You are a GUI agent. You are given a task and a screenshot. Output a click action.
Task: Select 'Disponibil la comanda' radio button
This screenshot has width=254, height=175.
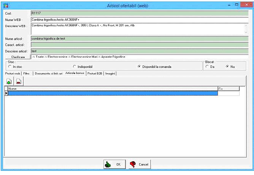[140, 67]
